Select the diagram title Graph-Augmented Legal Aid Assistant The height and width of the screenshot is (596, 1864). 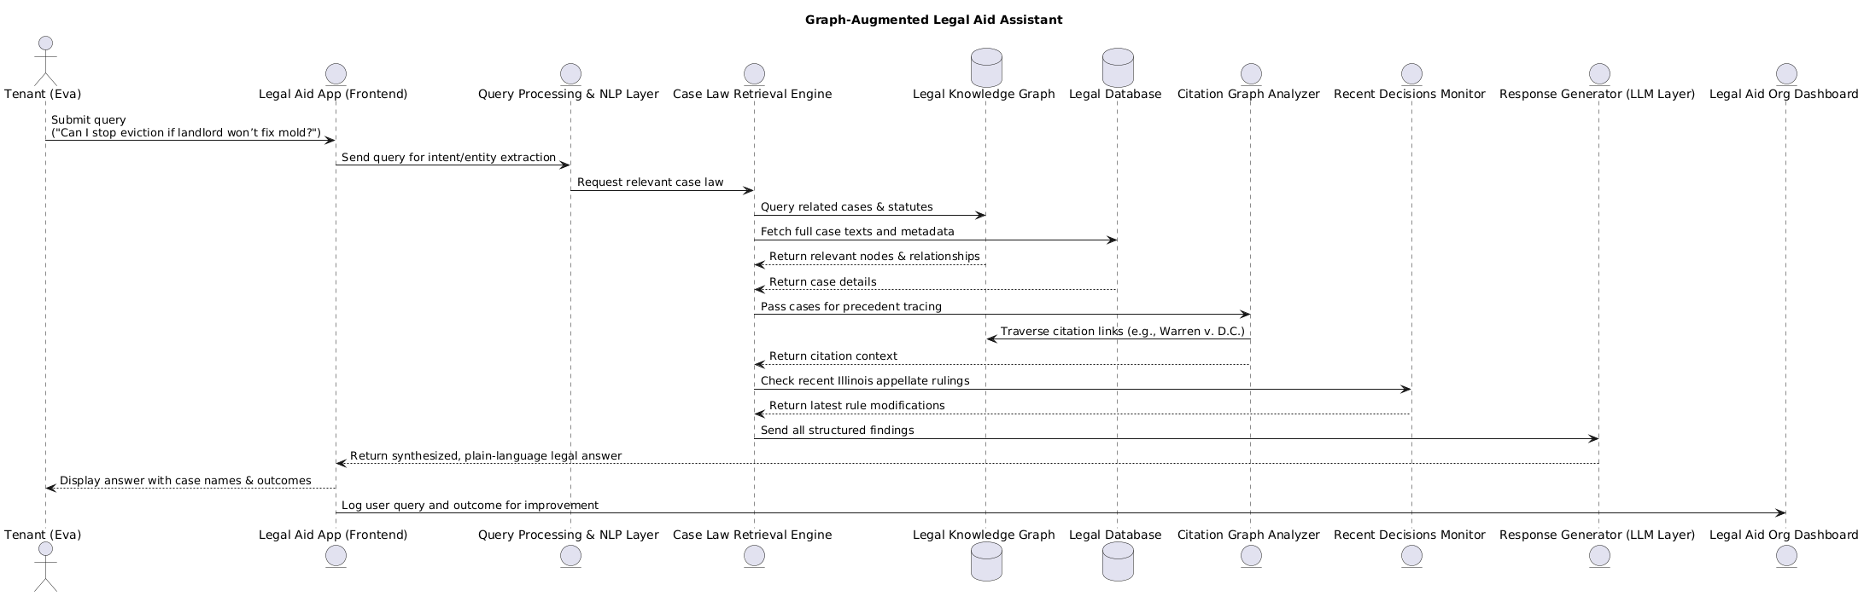pos(933,20)
